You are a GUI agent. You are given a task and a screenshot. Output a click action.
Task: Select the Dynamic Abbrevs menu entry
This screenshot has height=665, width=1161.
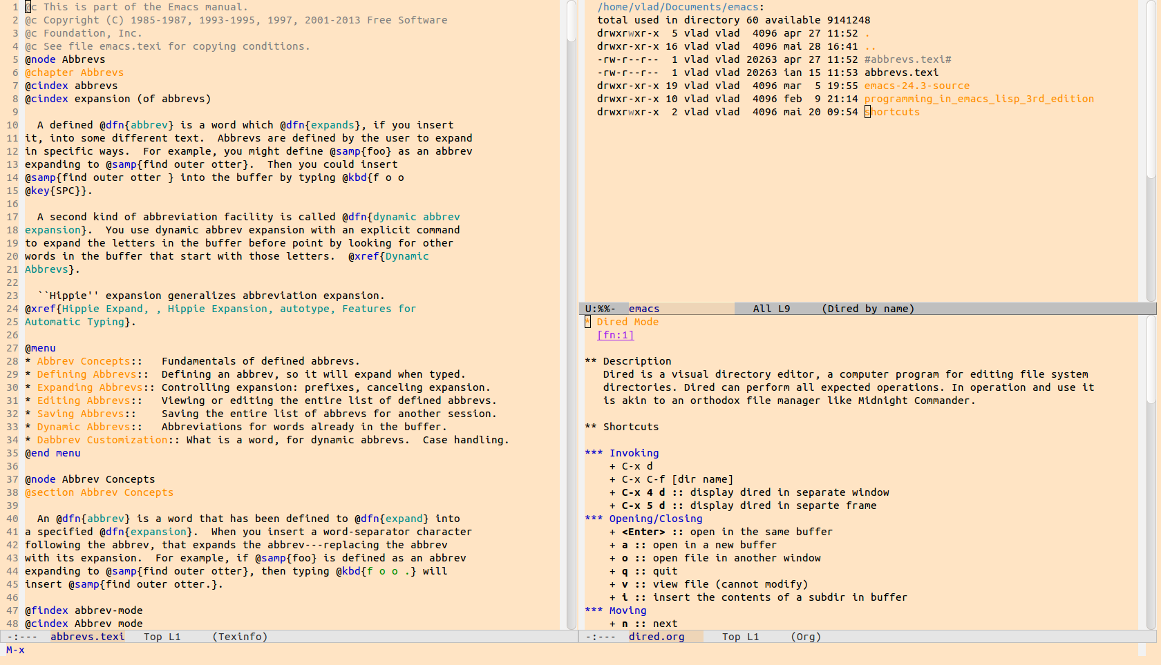[84, 427]
